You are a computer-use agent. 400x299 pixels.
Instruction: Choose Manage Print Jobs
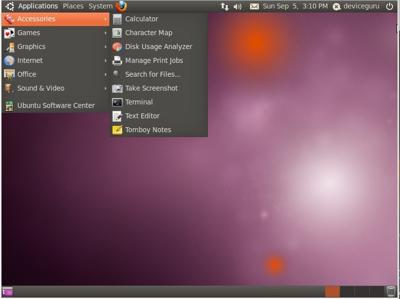pyautogui.click(x=159, y=60)
